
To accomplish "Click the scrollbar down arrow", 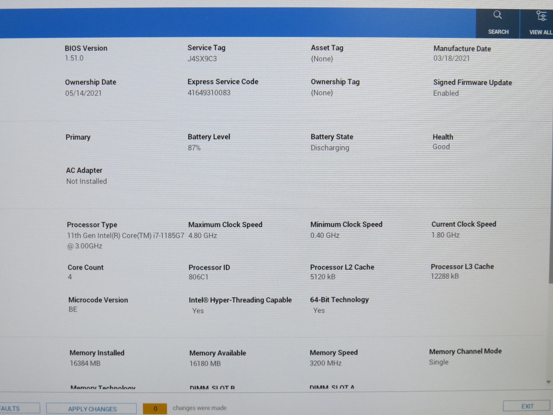I will click(x=549, y=382).
